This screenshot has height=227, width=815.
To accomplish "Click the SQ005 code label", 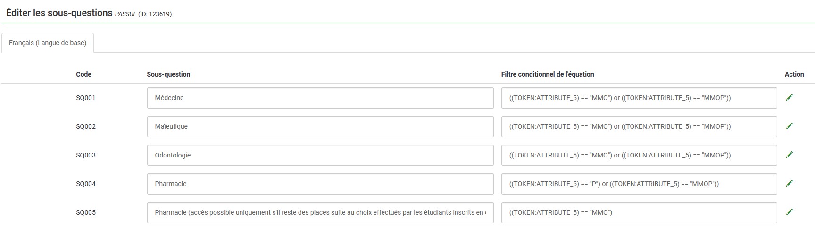I will pos(85,212).
